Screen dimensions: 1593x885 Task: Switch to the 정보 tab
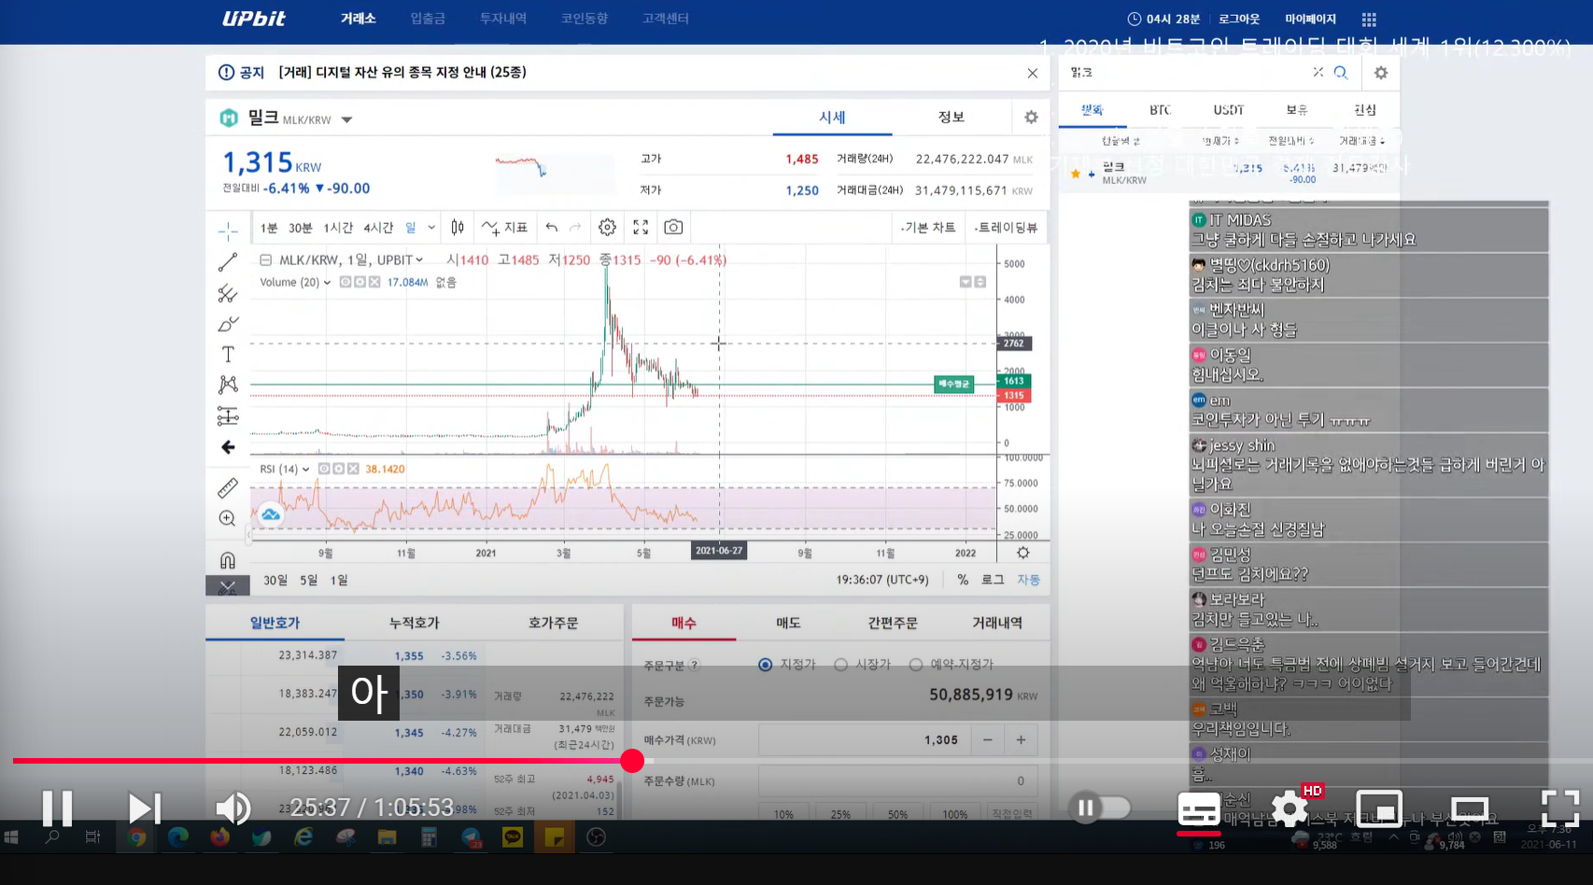tap(952, 117)
